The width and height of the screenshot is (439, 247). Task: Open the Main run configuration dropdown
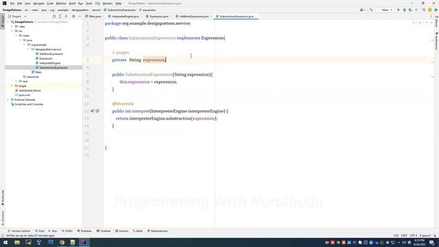coord(385,10)
